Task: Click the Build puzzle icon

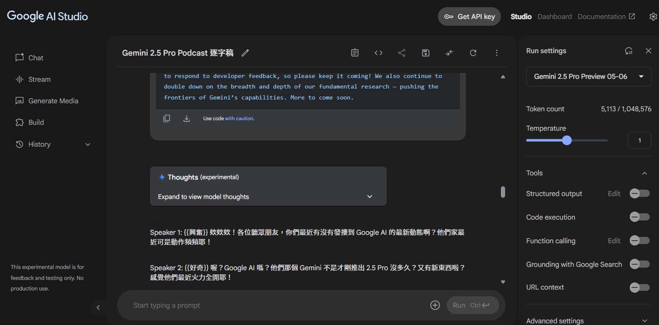Action: [x=19, y=122]
